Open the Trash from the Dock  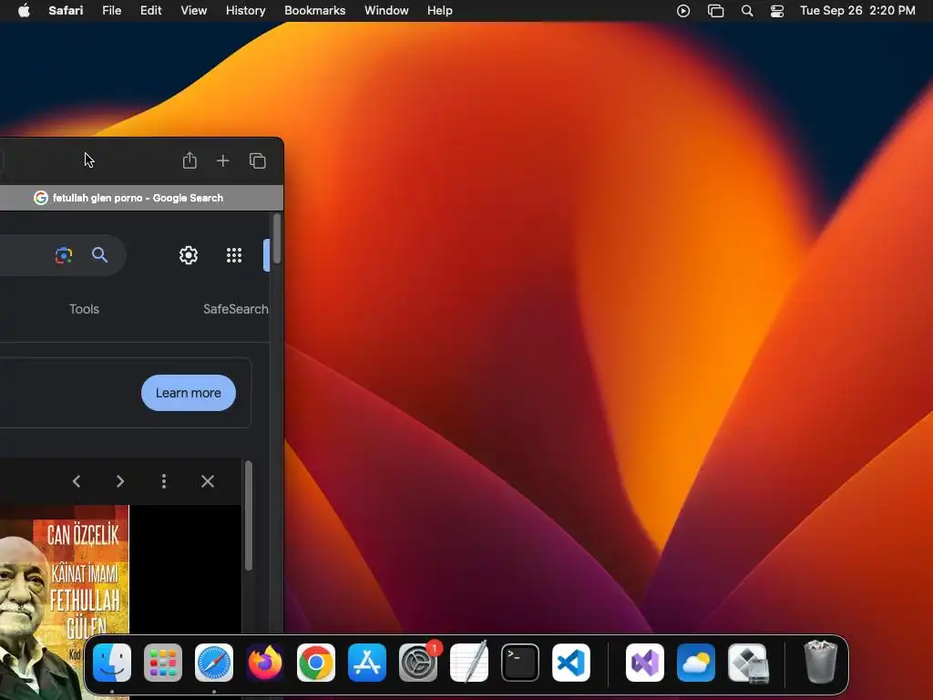(x=821, y=662)
